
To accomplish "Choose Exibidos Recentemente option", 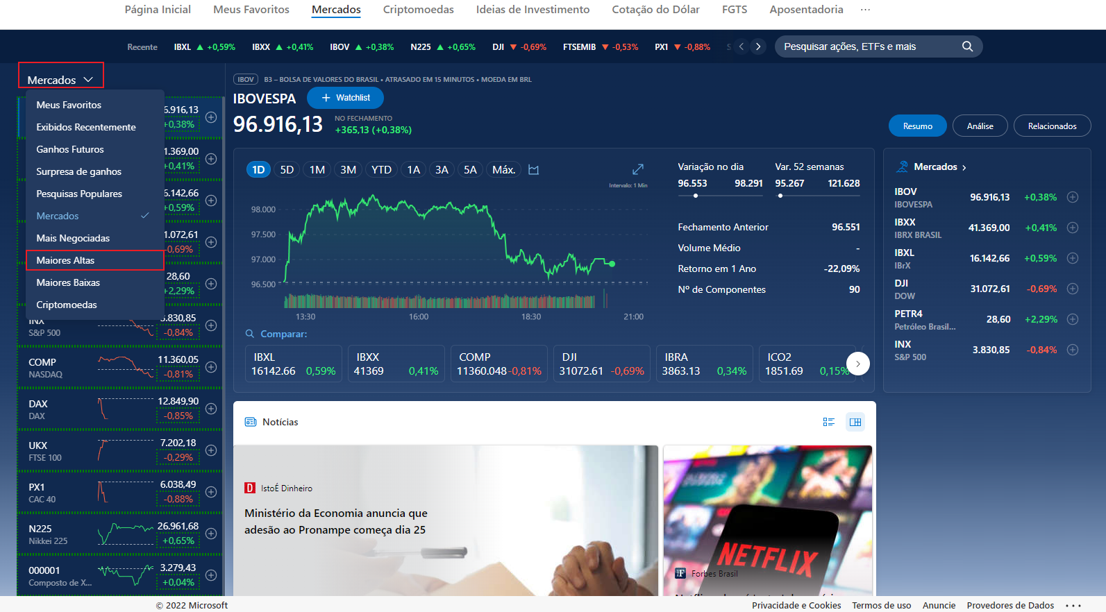I will tap(94, 127).
